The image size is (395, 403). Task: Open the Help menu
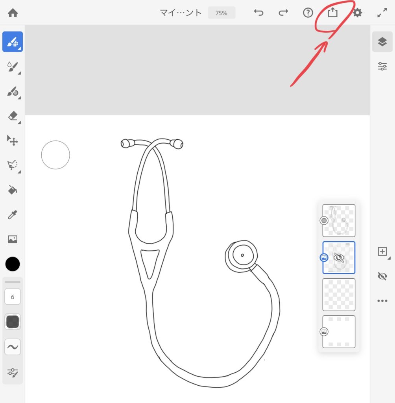308,13
